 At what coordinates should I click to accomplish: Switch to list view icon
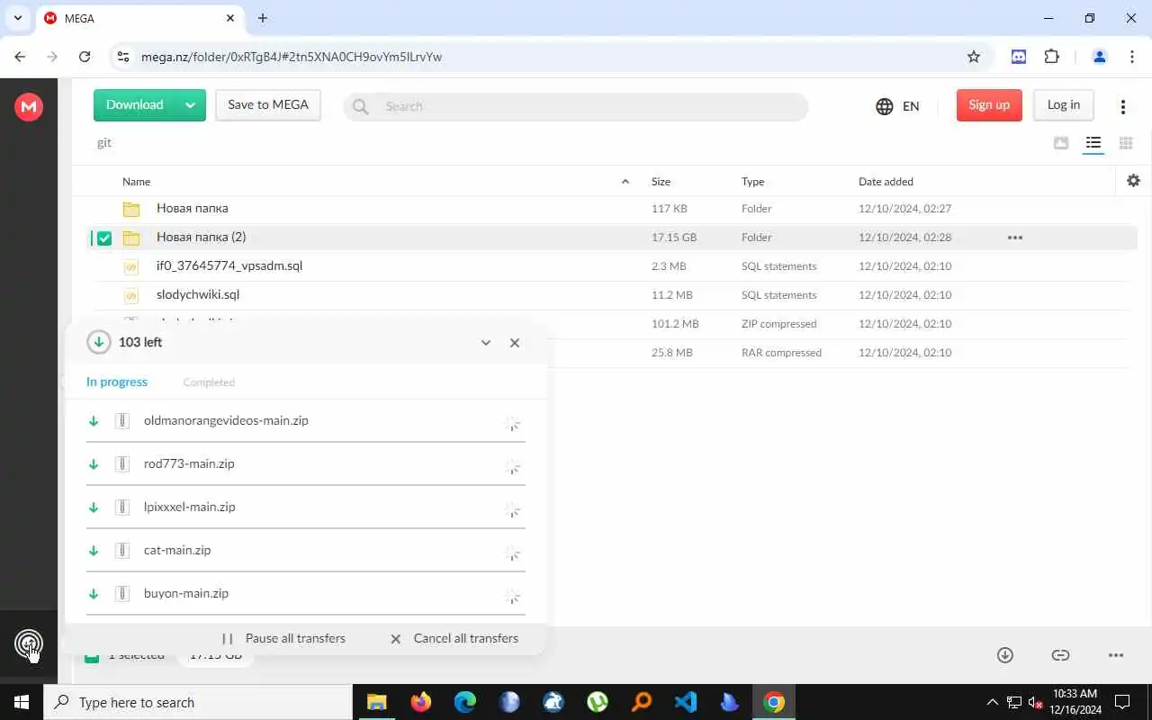tap(1093, 143)
